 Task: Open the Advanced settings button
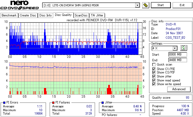pos(179,89)
